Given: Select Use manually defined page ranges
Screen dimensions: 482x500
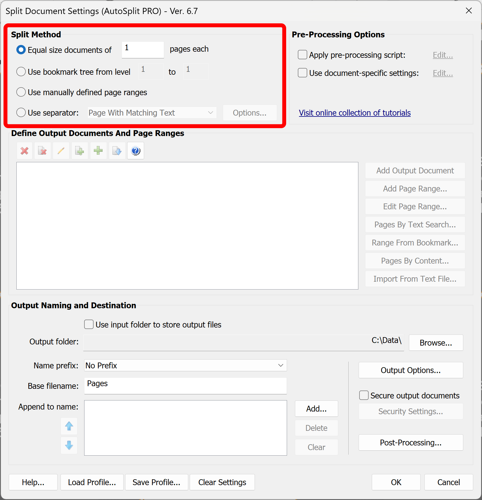Looking at the screenshot, I should pos(21,92).
